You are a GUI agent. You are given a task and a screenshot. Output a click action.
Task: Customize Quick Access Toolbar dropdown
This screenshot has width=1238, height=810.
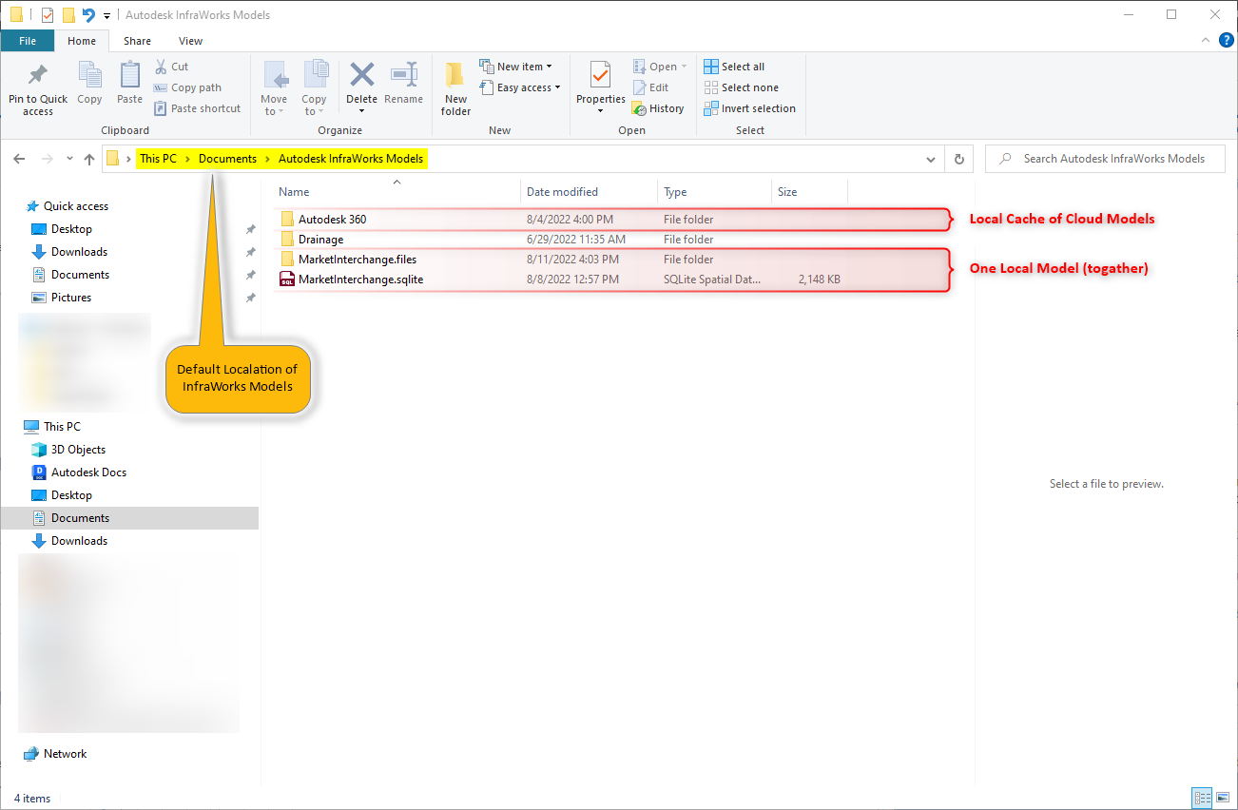[x=106, y=15]
